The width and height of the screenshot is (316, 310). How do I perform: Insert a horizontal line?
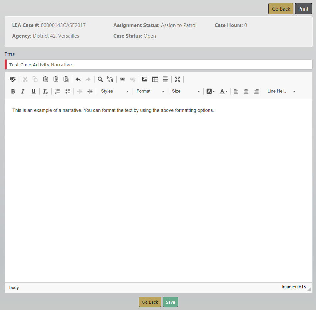[165, 79]
